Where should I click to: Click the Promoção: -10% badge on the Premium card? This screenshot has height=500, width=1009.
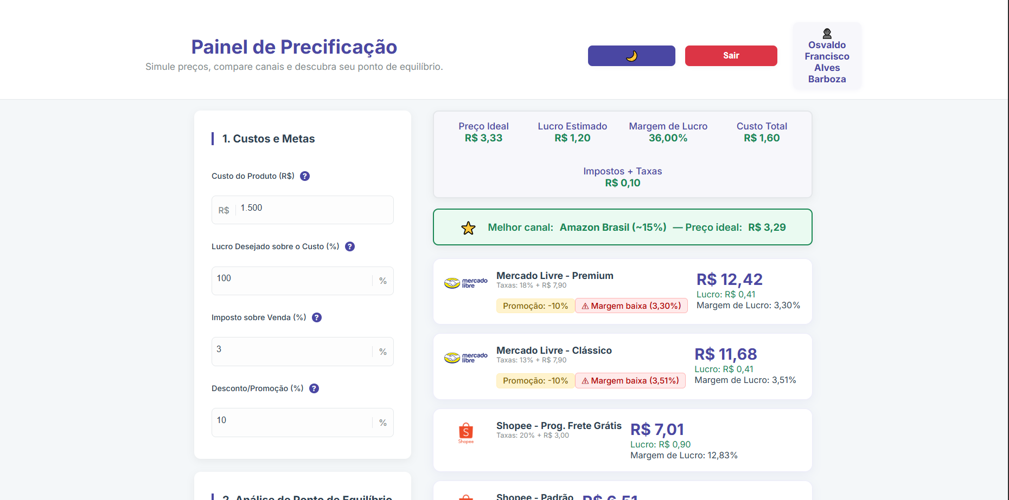pyautogui.click(x=535, y=306)
